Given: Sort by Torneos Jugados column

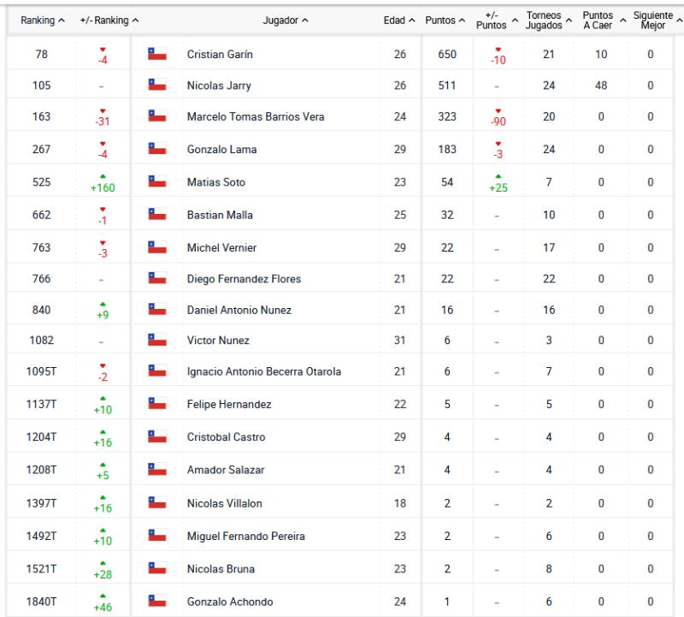Looking at the screenshot, I should tap(549, 20).
